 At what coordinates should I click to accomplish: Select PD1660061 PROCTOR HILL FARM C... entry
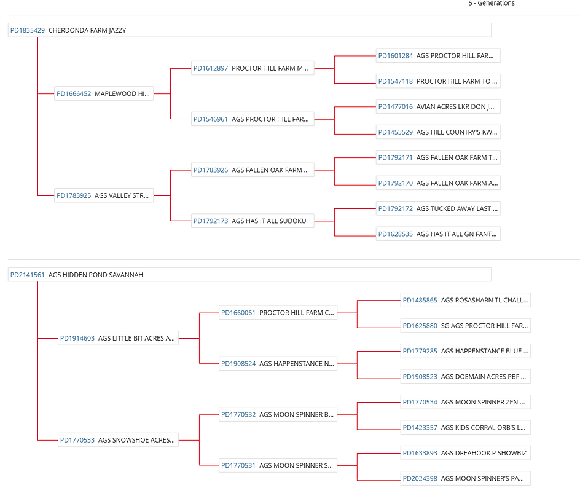tap(278, 313)
